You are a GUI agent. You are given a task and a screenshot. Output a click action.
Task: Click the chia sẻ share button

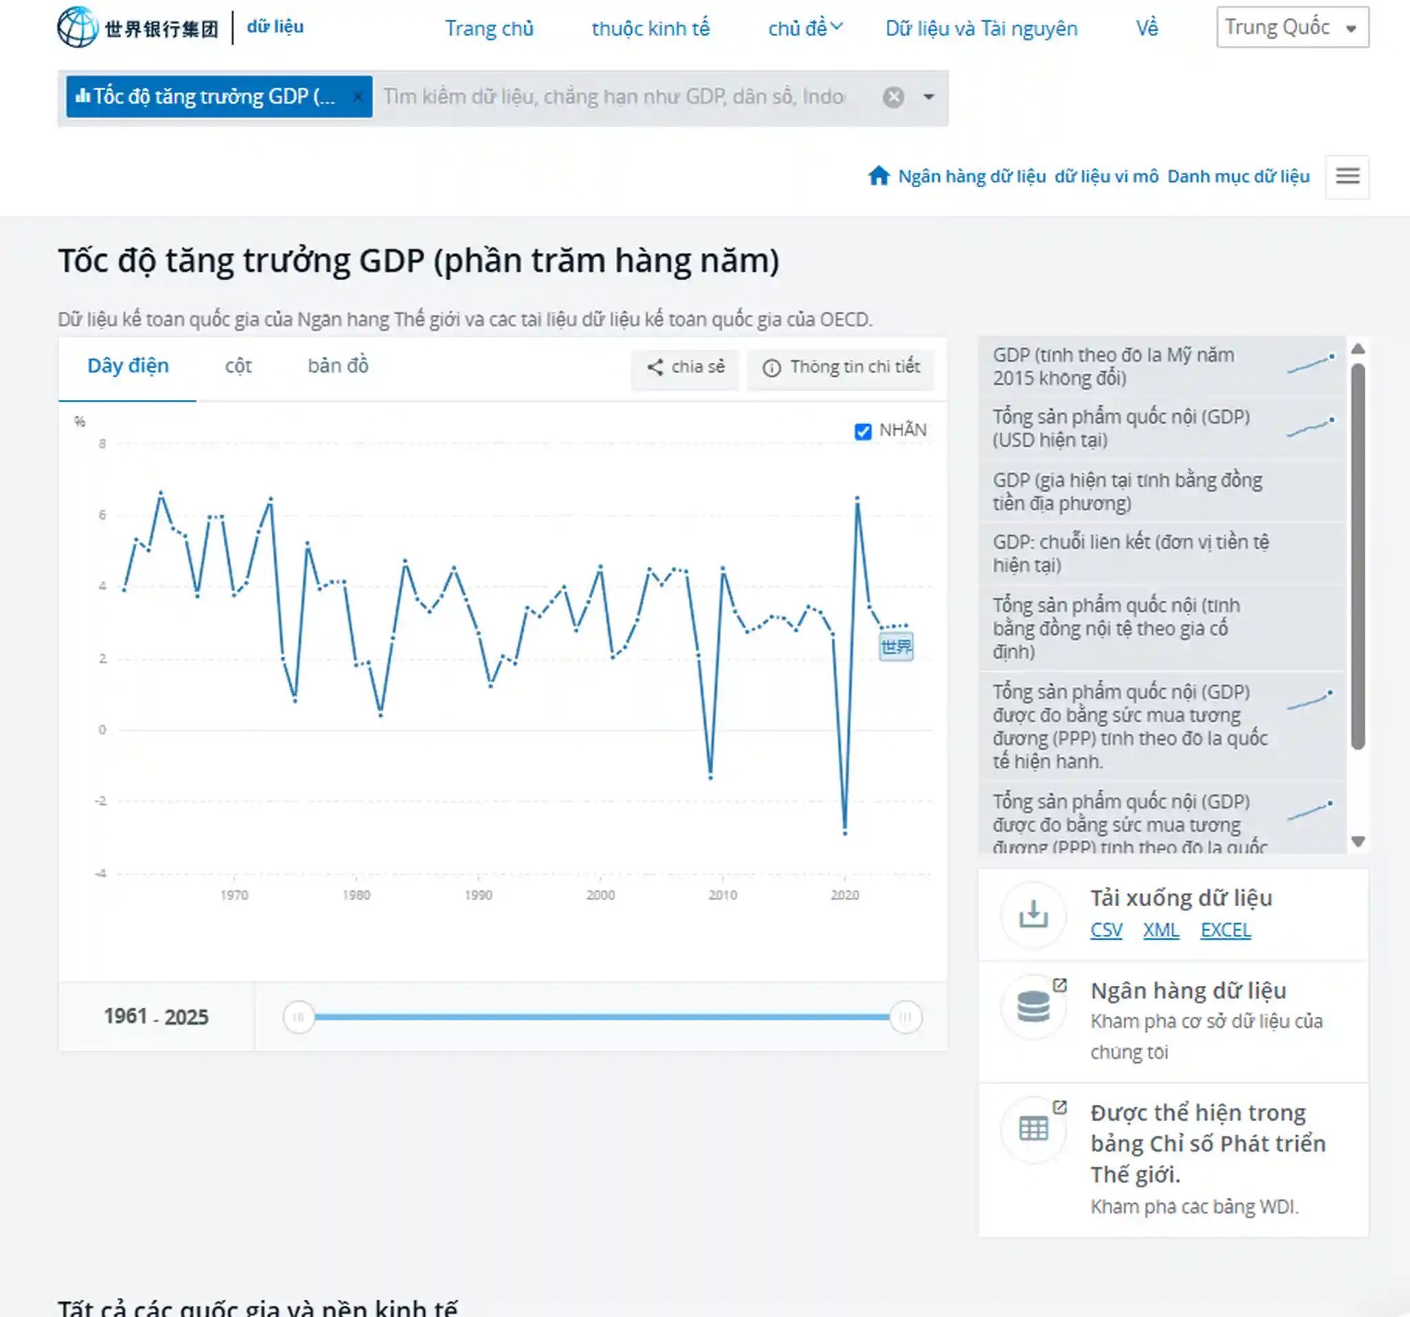(x=684, y=368)
